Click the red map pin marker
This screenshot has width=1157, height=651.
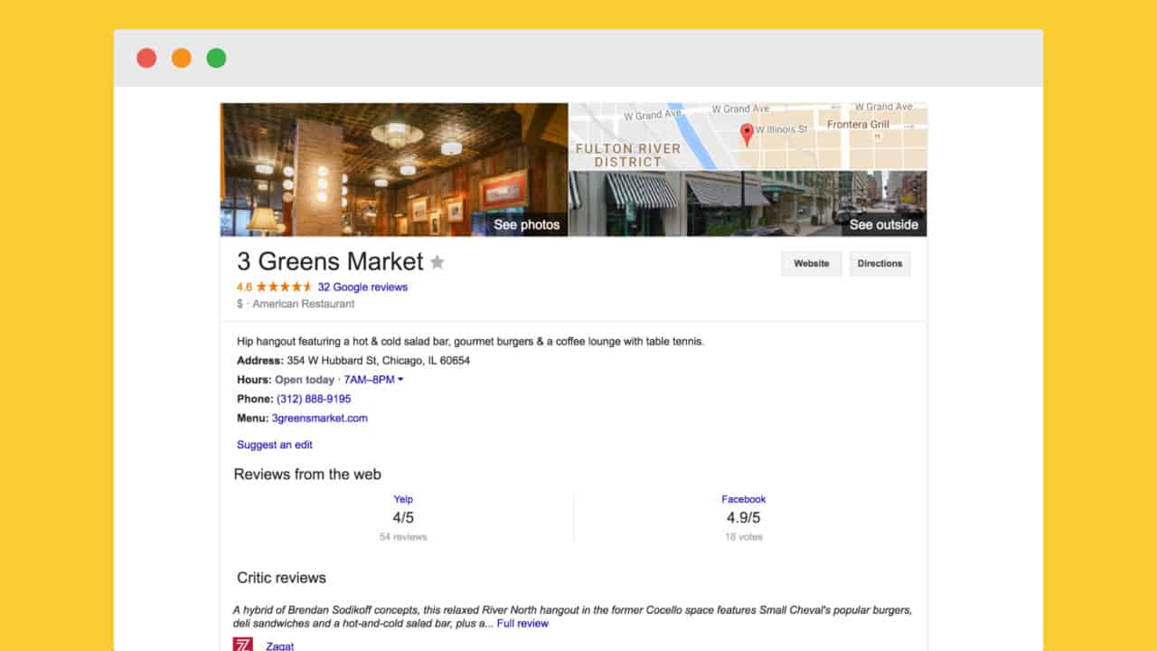[x=747, y=135]
